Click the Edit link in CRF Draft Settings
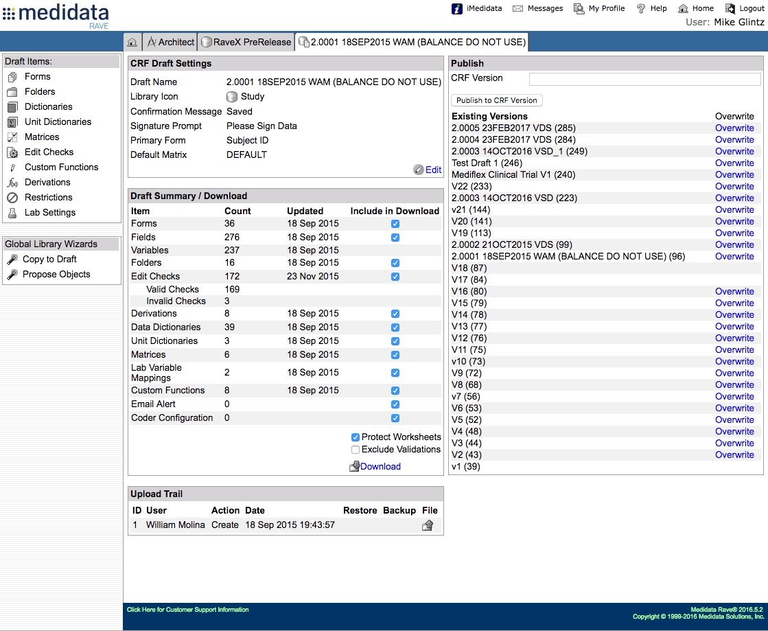The height and width of the screenshot is (631, 768). (434, 170)
